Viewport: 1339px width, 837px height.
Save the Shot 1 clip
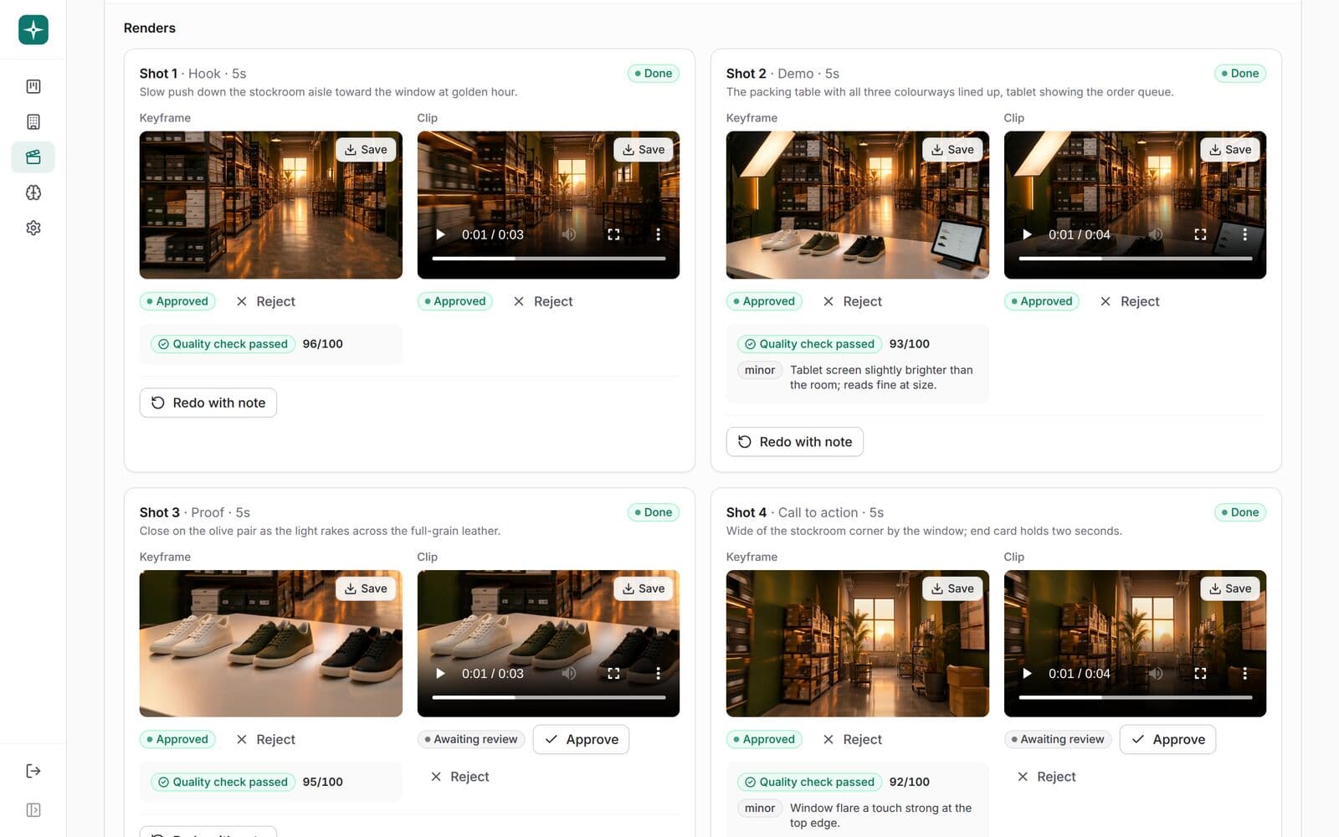643,150
